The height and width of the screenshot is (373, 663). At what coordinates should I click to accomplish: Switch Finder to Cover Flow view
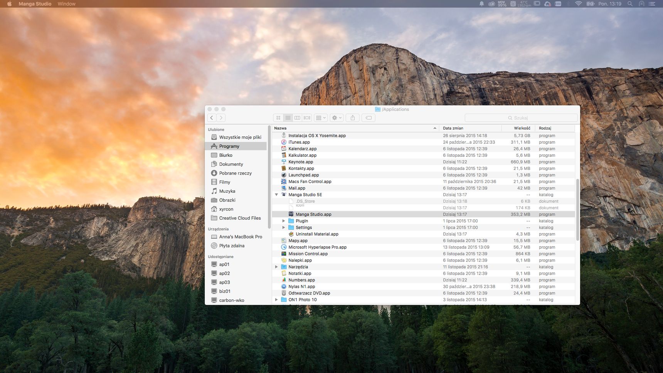click(x=307, y=118)
